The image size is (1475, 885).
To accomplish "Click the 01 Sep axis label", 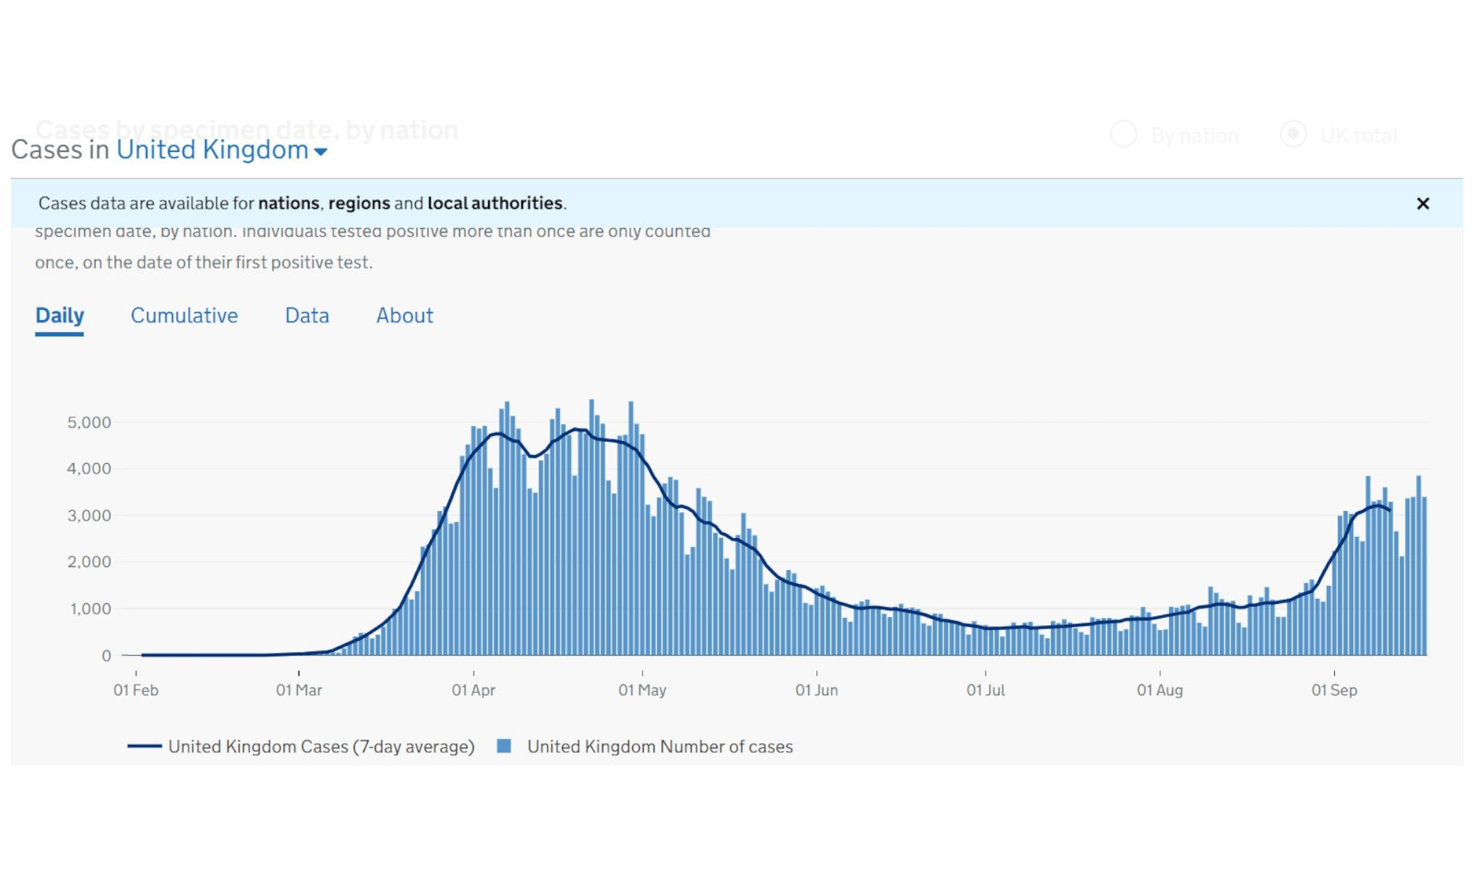I will tap(1334, 690).
